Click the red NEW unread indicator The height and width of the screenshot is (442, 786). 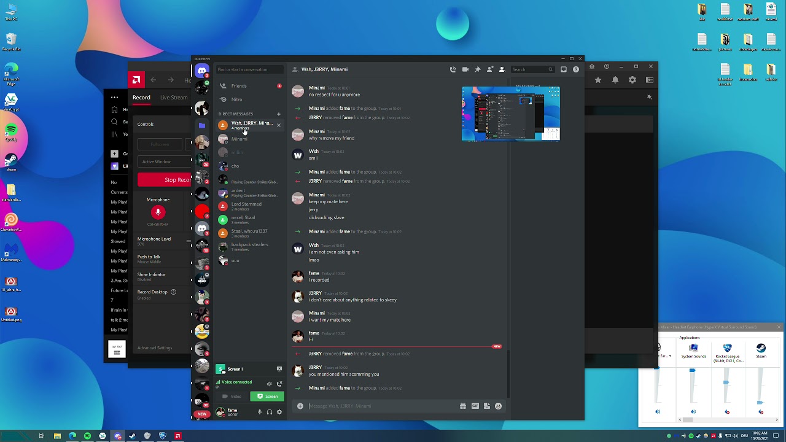point(201,414)
